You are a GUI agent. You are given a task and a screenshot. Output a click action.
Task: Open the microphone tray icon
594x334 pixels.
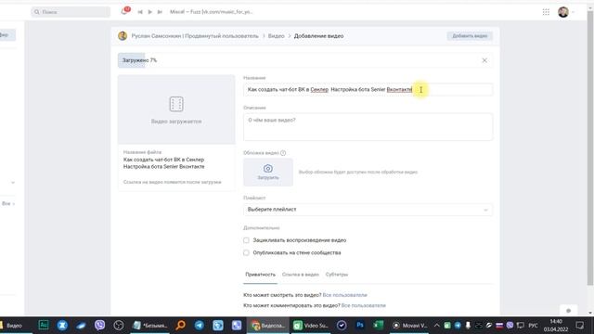click(468, 326)
